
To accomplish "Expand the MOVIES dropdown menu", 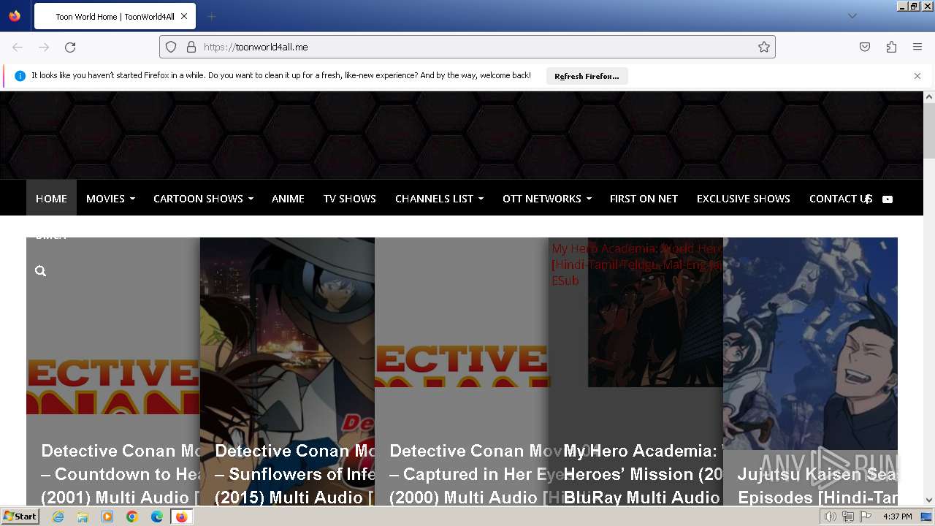I will click(x=110, y=198).
